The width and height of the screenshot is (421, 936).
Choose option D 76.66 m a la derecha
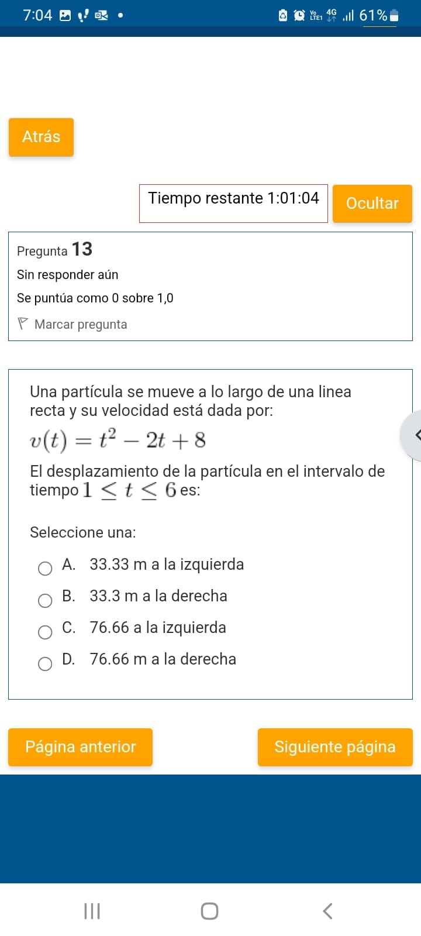(x=45, y=663)
